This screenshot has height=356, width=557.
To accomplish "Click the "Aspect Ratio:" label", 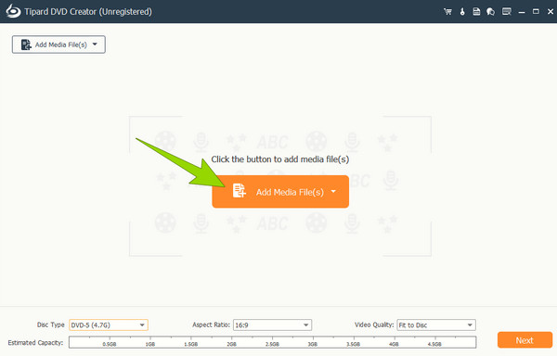I will 211,324.
